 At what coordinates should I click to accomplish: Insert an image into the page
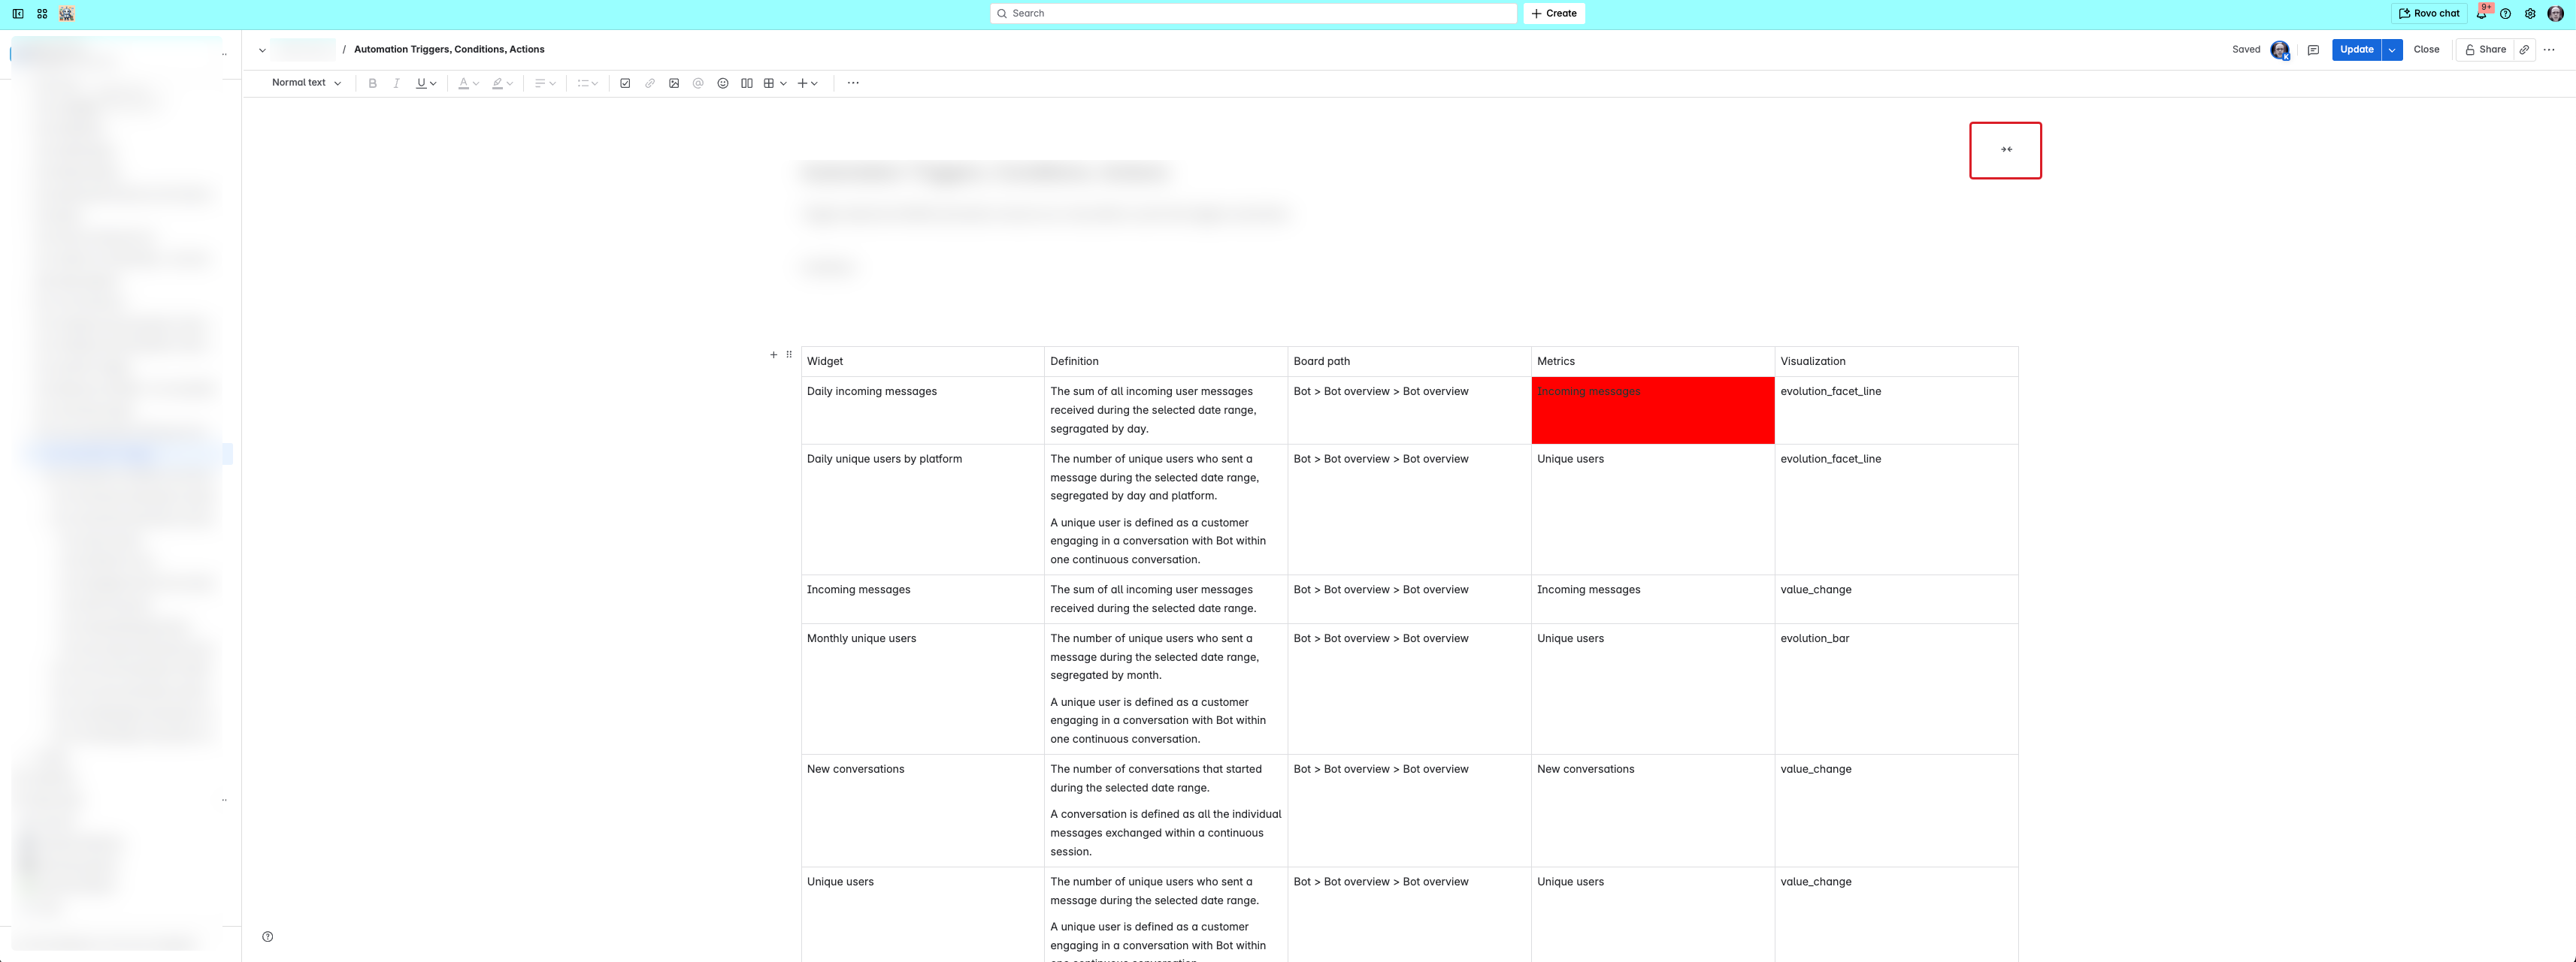tap(675, 83)
